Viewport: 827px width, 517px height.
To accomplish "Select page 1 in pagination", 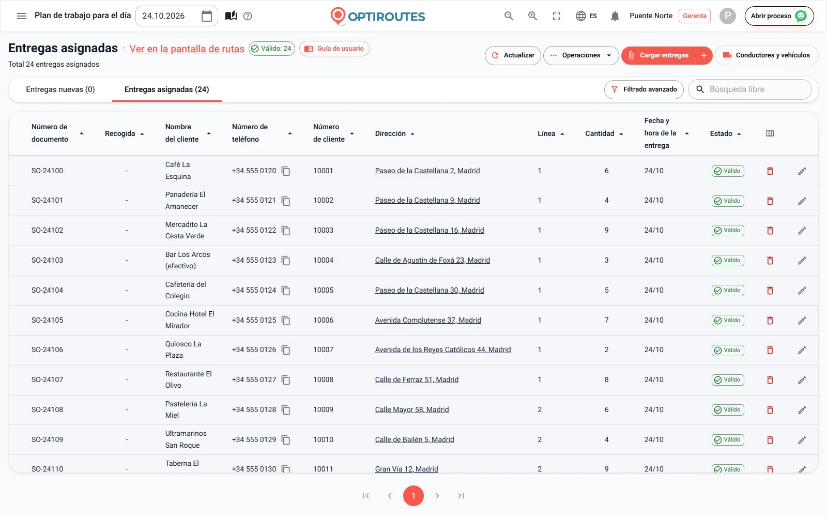I will 413,496.
